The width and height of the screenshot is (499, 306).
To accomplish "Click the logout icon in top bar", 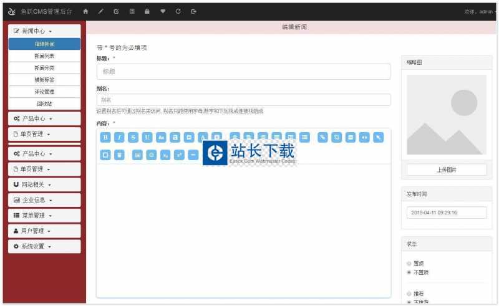I will pos(194,11).
